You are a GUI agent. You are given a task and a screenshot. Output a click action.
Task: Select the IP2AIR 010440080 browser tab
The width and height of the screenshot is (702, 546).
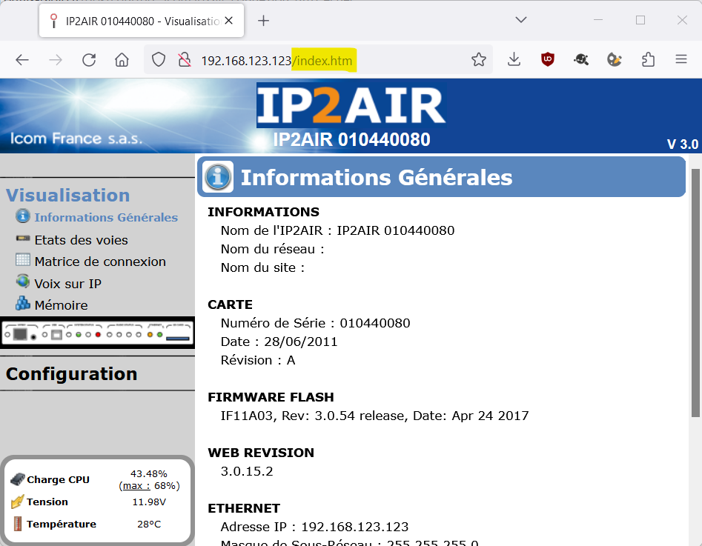[x=141, y=21]
